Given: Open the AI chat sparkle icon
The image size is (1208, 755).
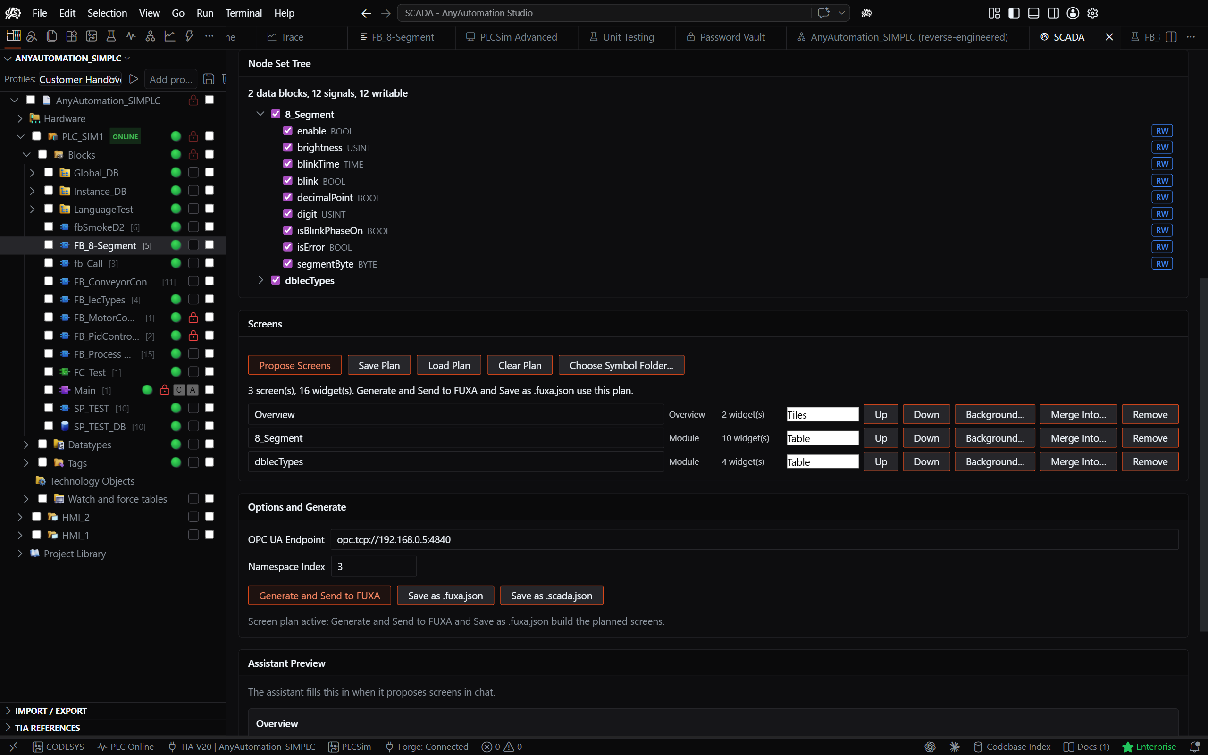Looking at the screenshot, I should coord(823,13).
